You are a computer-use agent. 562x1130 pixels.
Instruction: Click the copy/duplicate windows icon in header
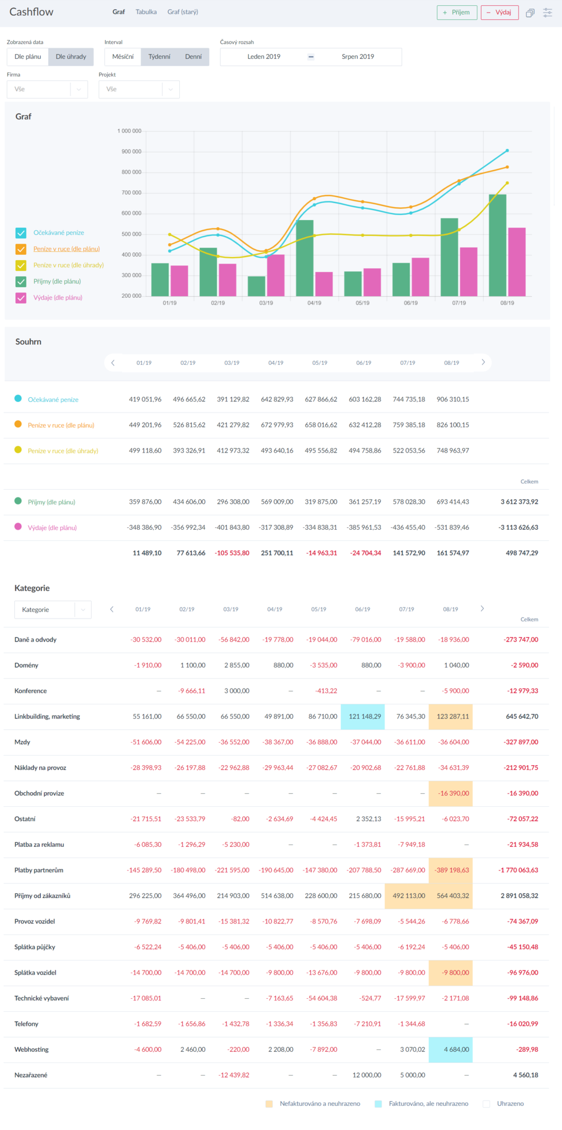530,12
